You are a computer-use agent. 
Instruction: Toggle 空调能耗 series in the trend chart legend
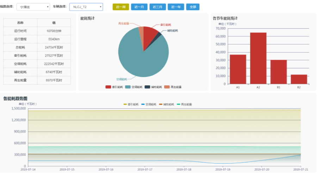(x=149, y=104)
